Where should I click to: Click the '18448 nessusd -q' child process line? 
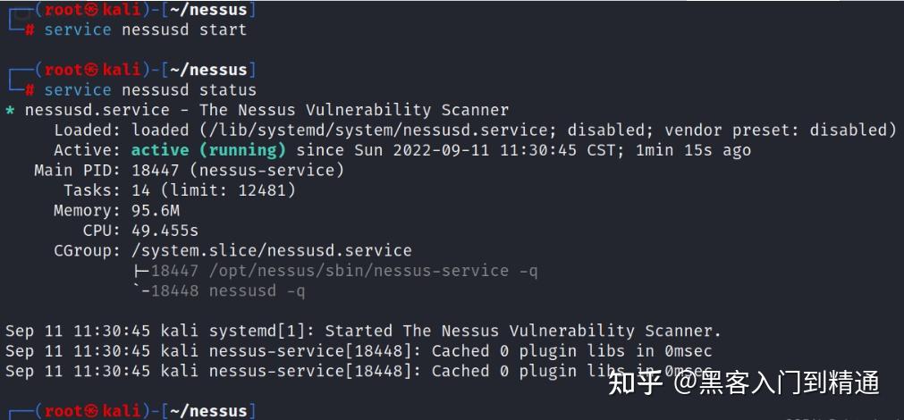(x=228, y=290)
